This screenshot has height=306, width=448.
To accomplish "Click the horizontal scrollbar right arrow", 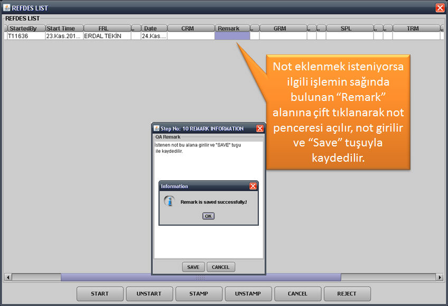I will [x=440, y=277].
